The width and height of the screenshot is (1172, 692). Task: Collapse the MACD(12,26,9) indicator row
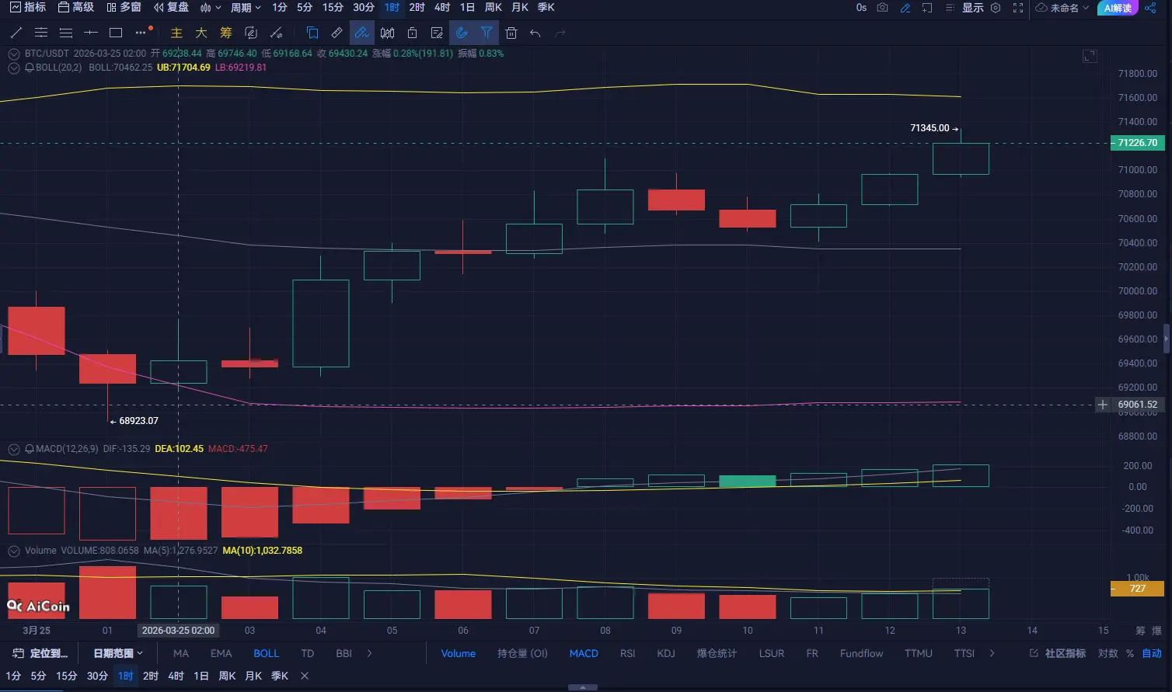[x=13, y=449]
